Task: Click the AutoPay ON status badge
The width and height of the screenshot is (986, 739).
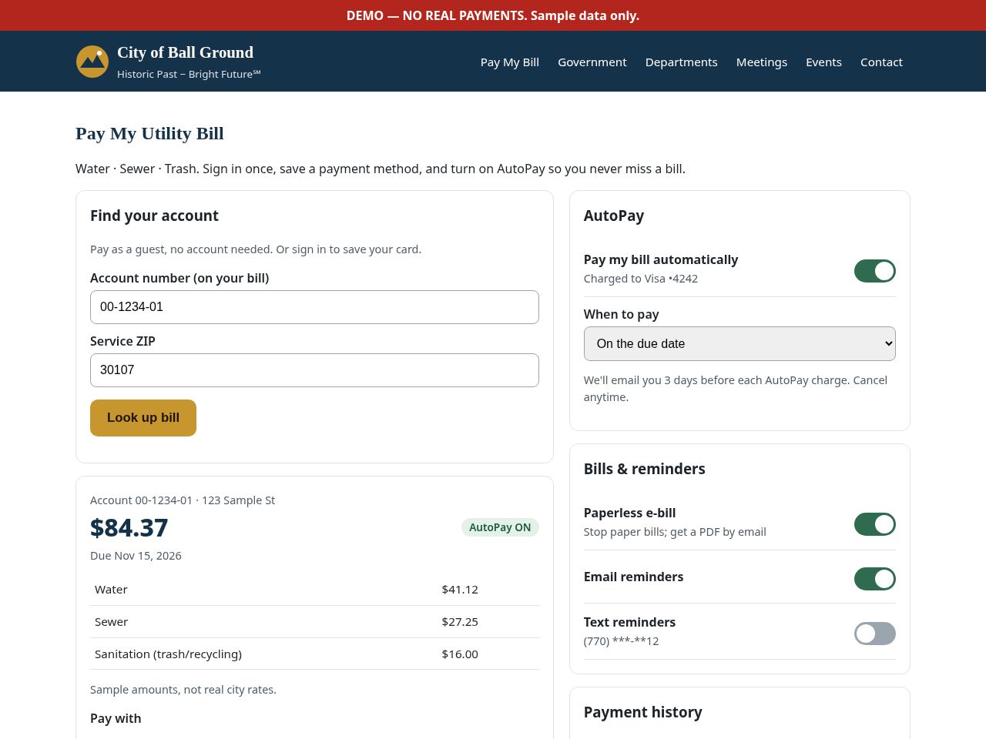Action: click(500, 527)
